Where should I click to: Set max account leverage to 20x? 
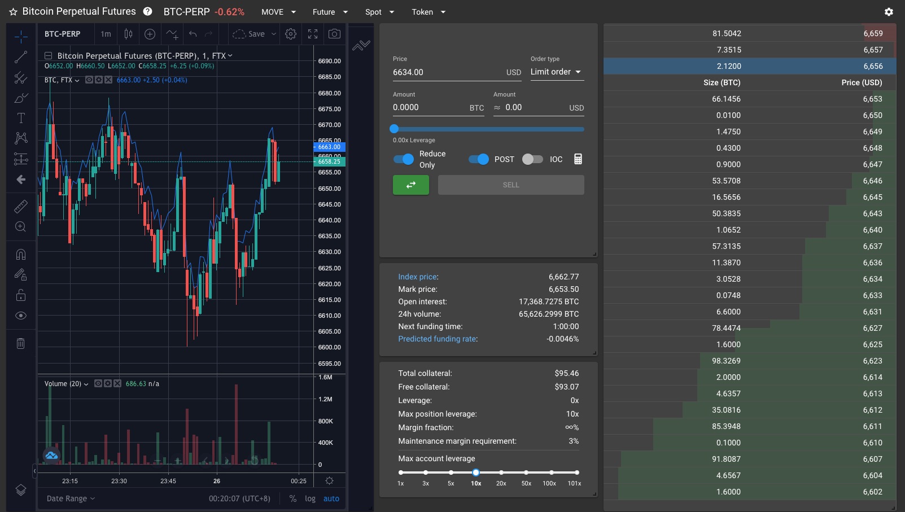(501, 472)
